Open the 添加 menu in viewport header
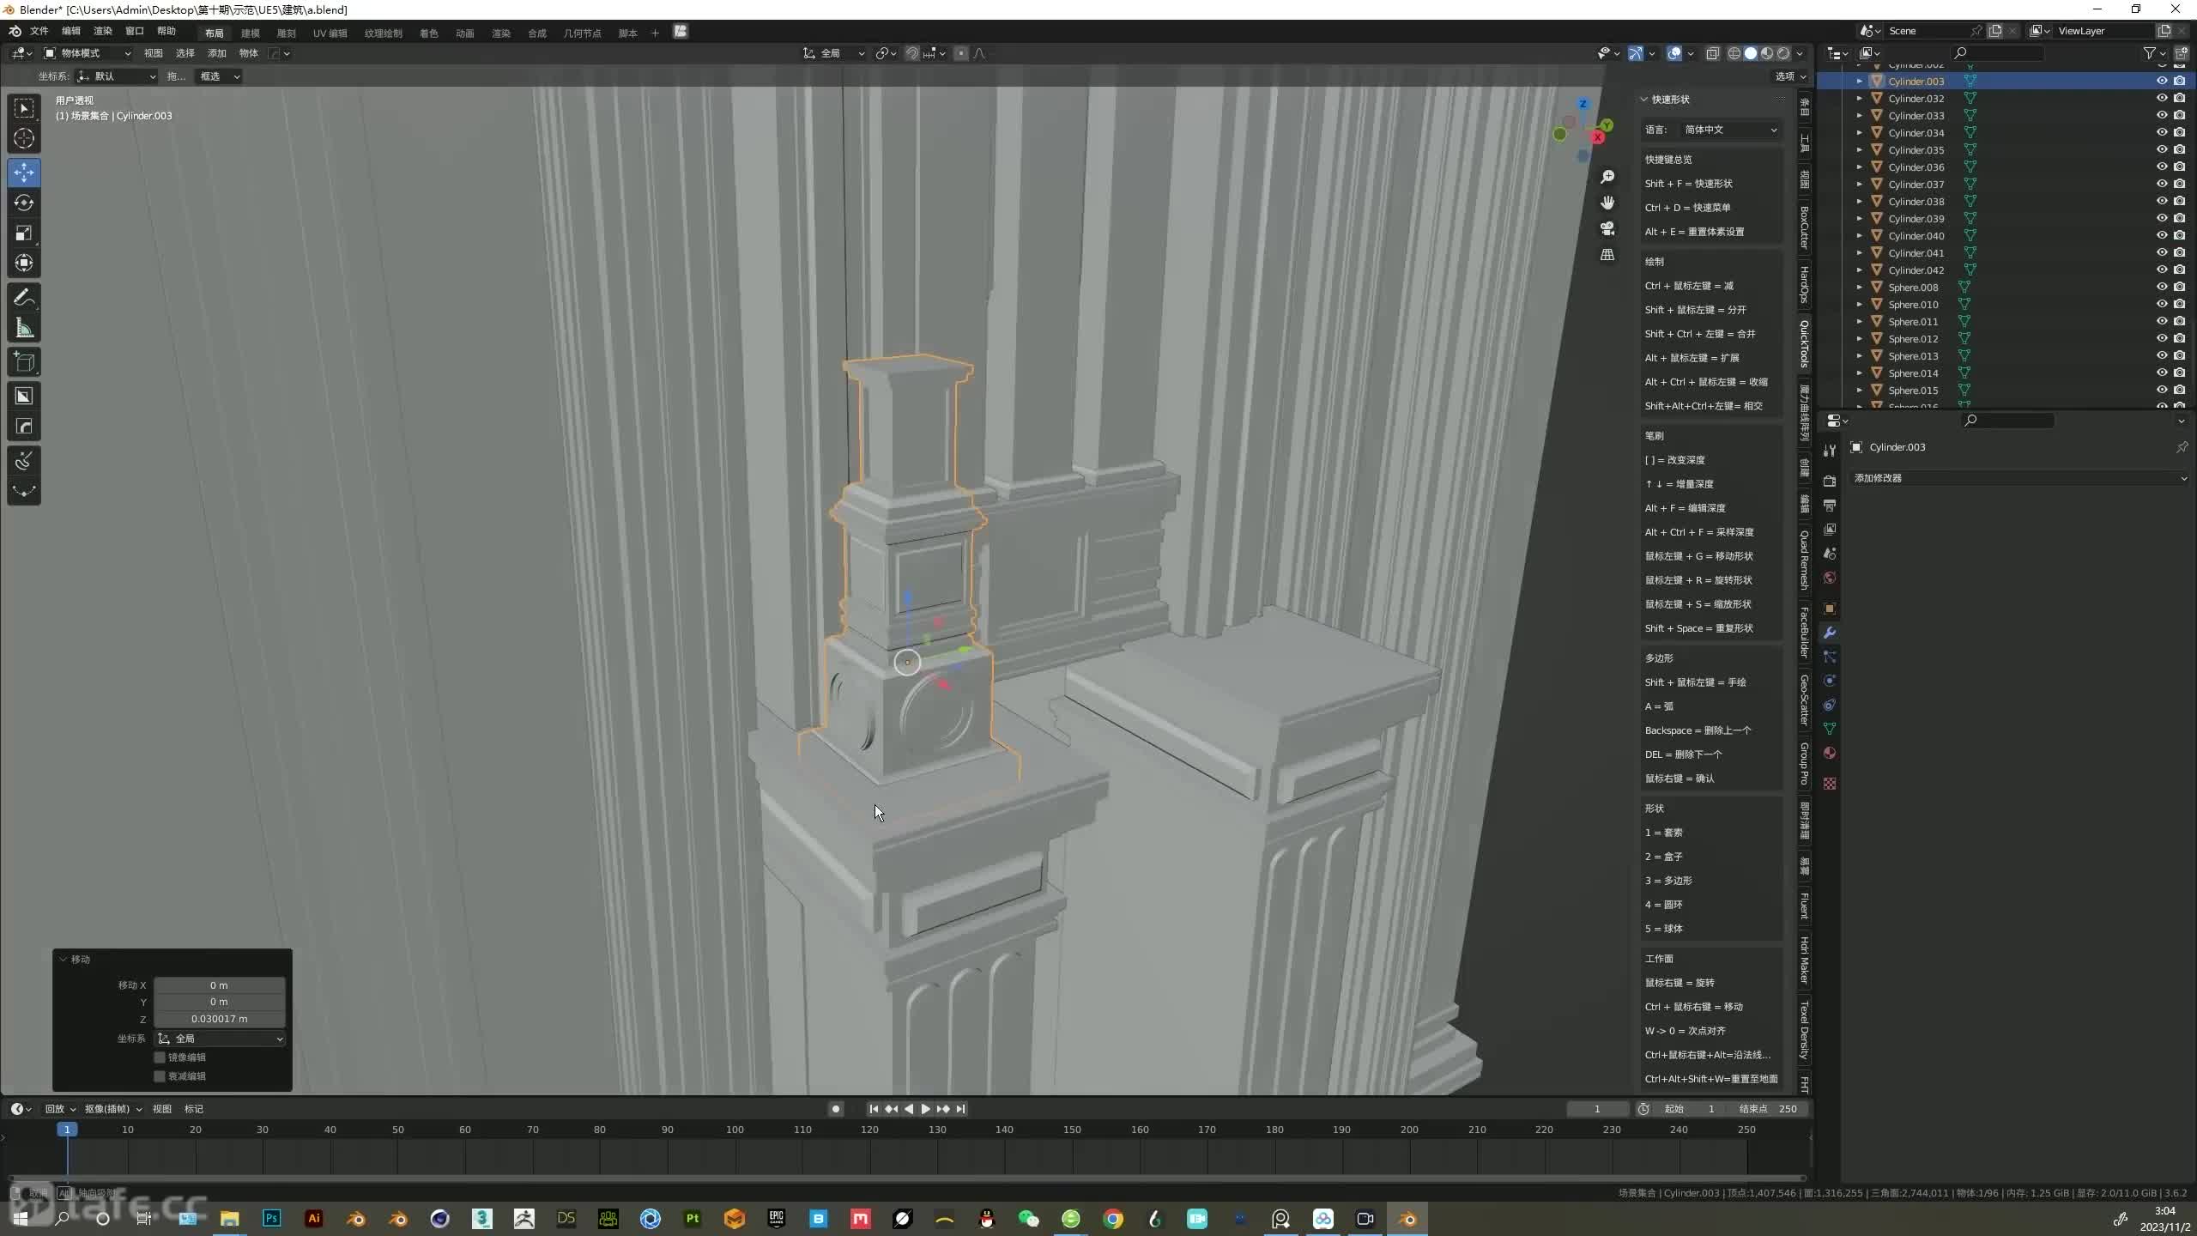 [x=217, y=53]
